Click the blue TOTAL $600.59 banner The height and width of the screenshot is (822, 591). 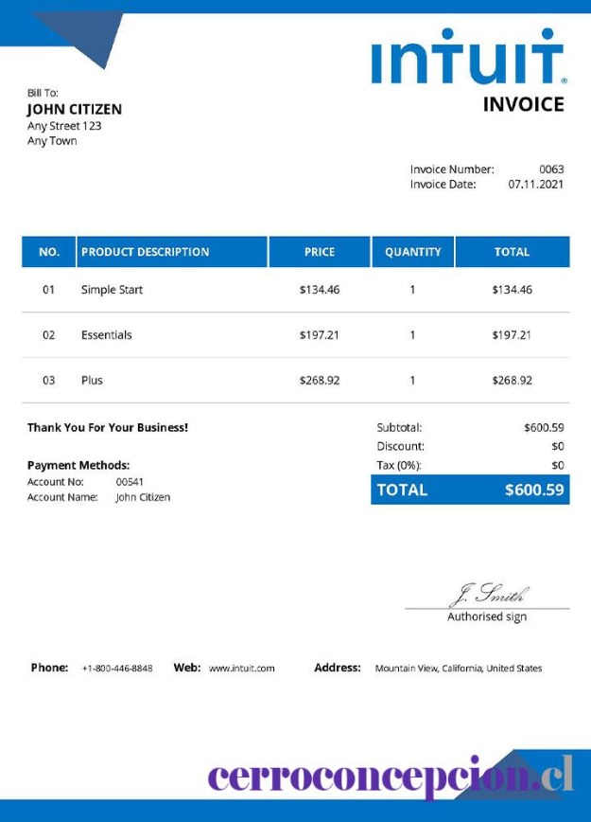tap(470, 490)
